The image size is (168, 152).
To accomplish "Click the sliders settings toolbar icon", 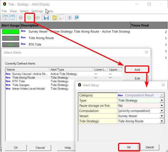I will (x=21, y=18).
